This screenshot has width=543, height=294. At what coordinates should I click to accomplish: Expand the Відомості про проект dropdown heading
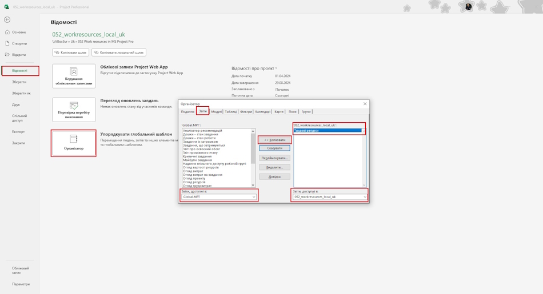(254, 69)
